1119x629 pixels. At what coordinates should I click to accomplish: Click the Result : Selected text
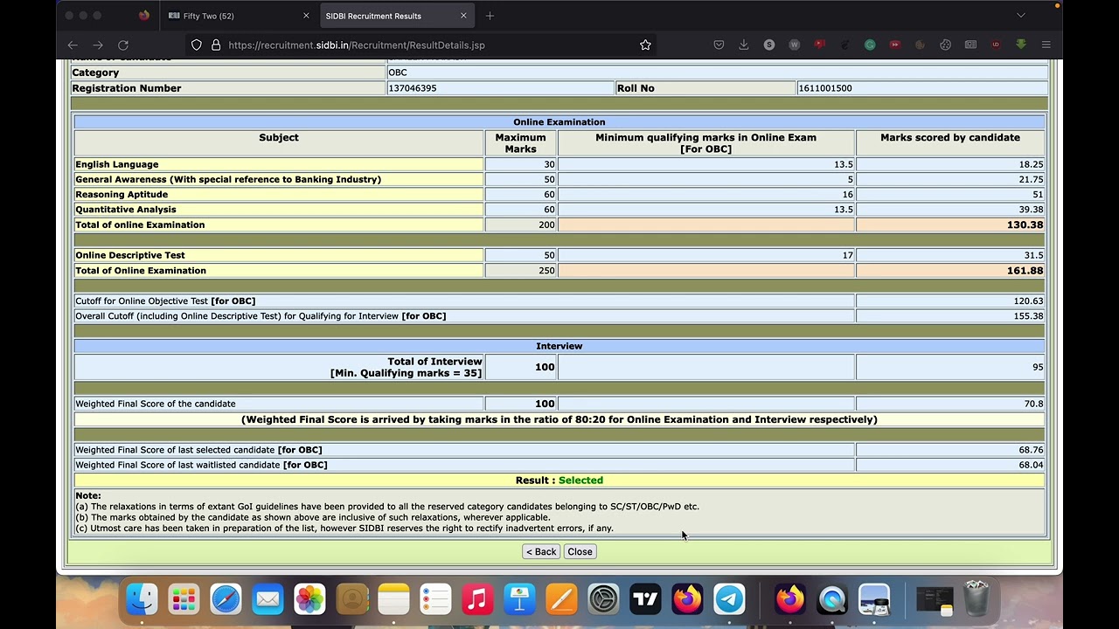pos(559,480)
